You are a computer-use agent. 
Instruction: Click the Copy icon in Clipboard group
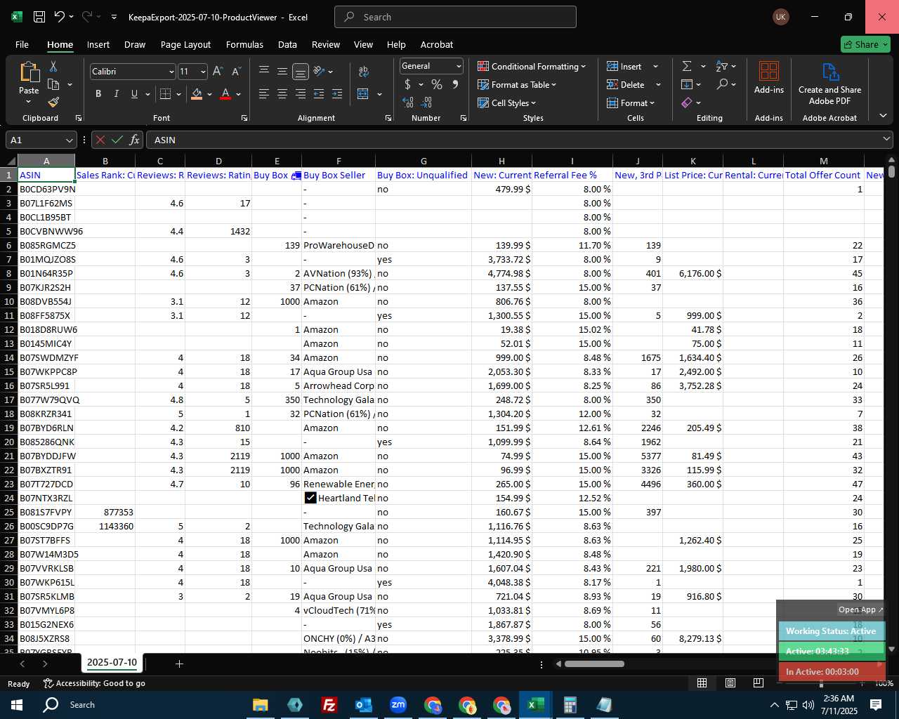pos(53,85)
